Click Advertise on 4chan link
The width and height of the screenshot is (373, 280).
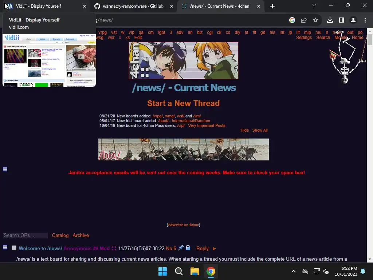[x=184, y=225]
